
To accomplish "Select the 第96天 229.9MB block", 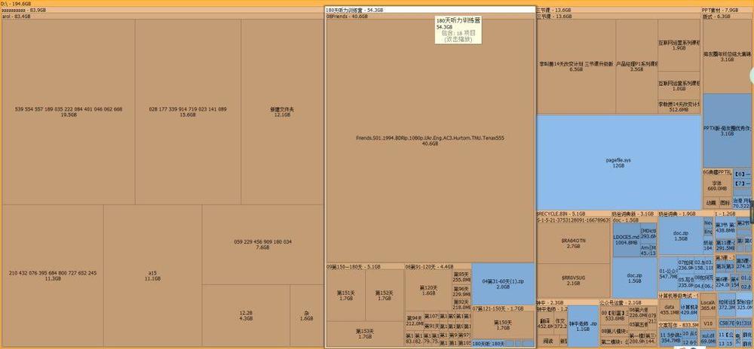I will tap(461, 291).
